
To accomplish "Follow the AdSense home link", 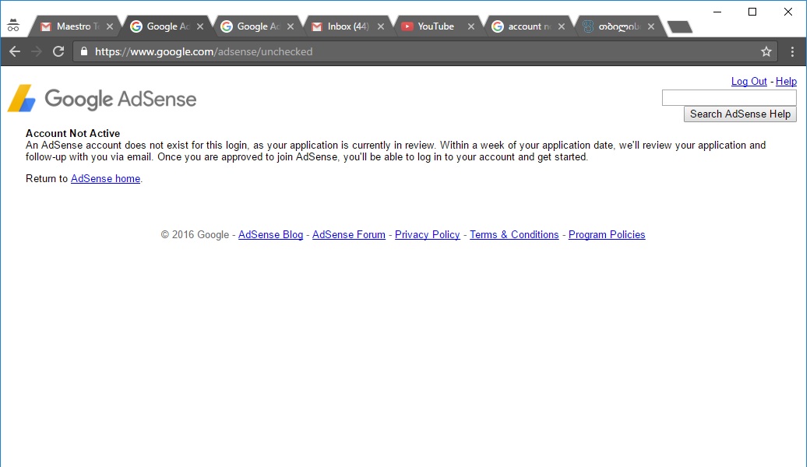I will click(x=105, y=178).
